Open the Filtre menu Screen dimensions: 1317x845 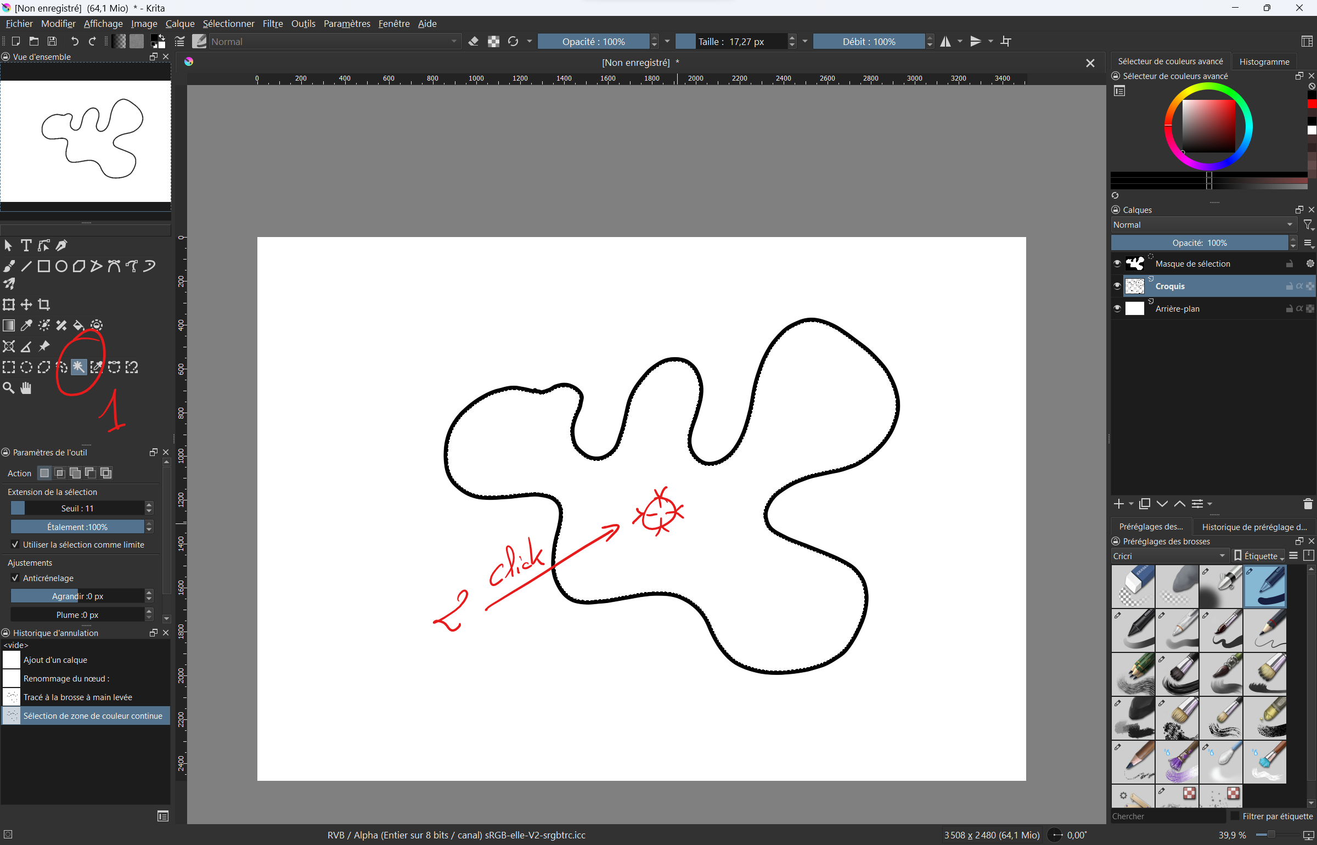click(272, 24)
